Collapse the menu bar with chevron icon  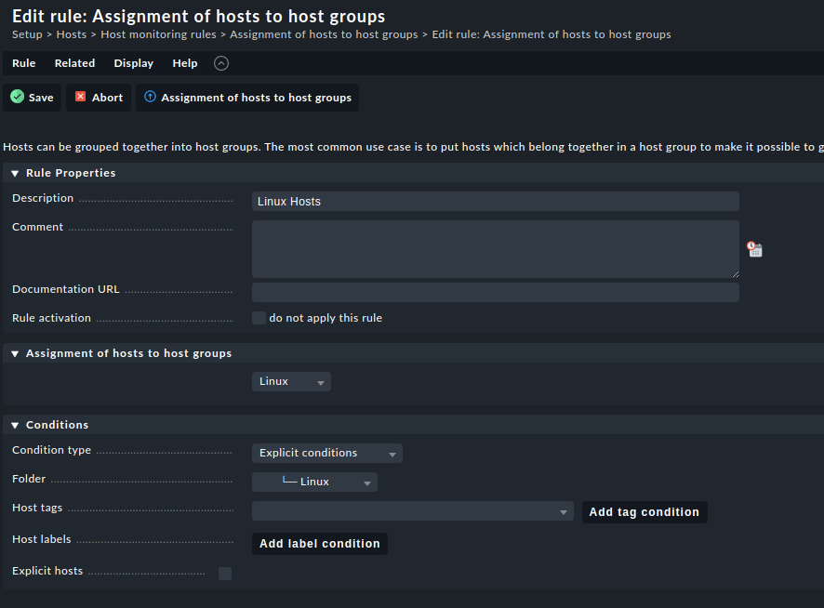pyautogui.click(x=220, y=63)
